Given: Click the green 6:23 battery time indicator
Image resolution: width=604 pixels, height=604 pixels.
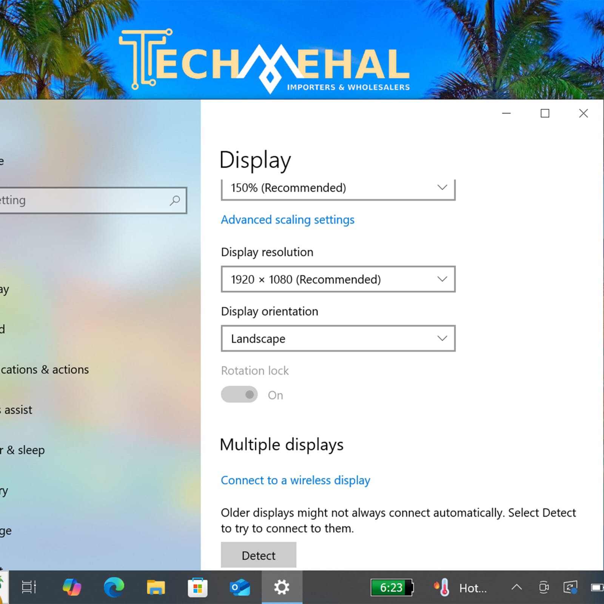Looking at the screenshot, I should pos(392,587).
